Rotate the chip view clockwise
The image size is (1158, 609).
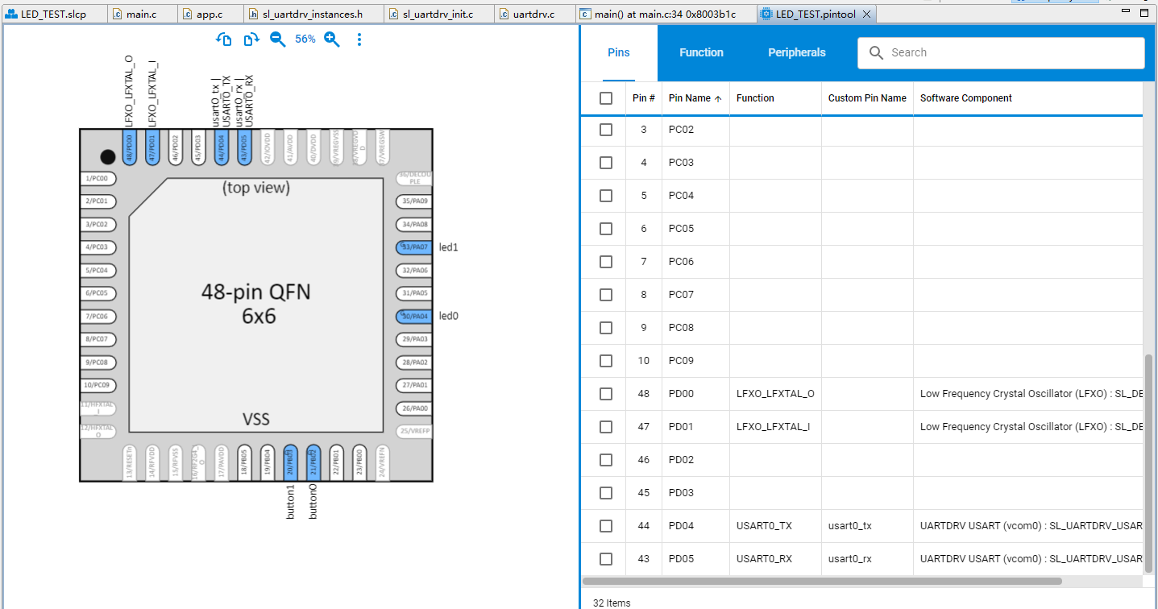pos(251,39)
